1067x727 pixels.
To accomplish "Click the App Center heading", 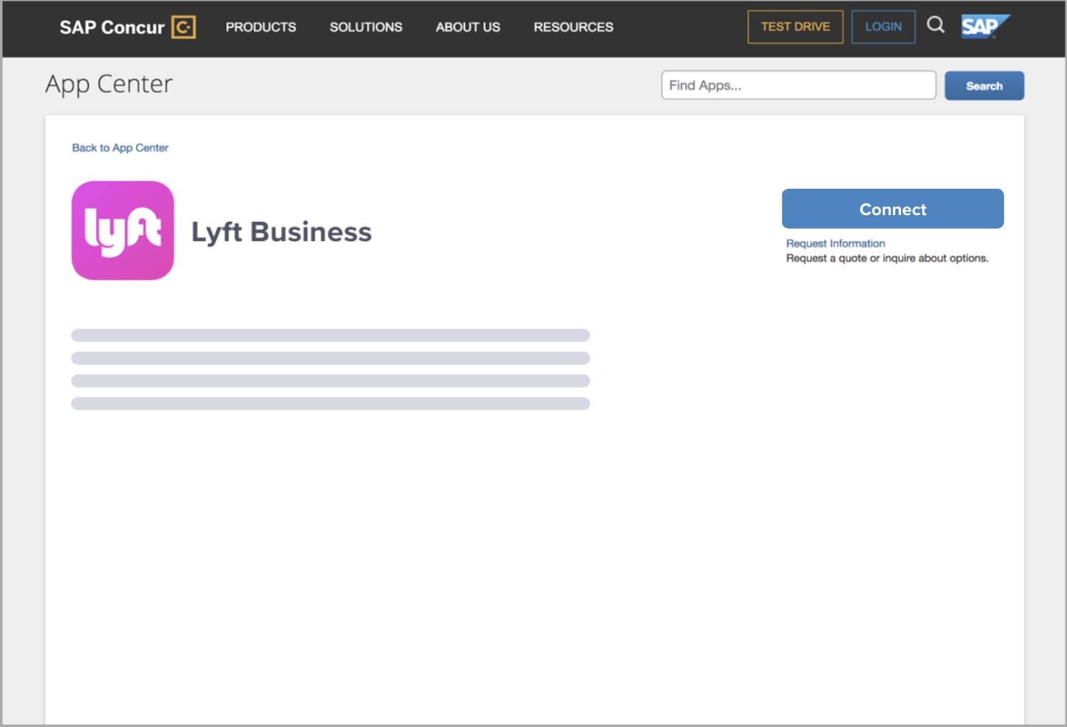I will [109, 84].
